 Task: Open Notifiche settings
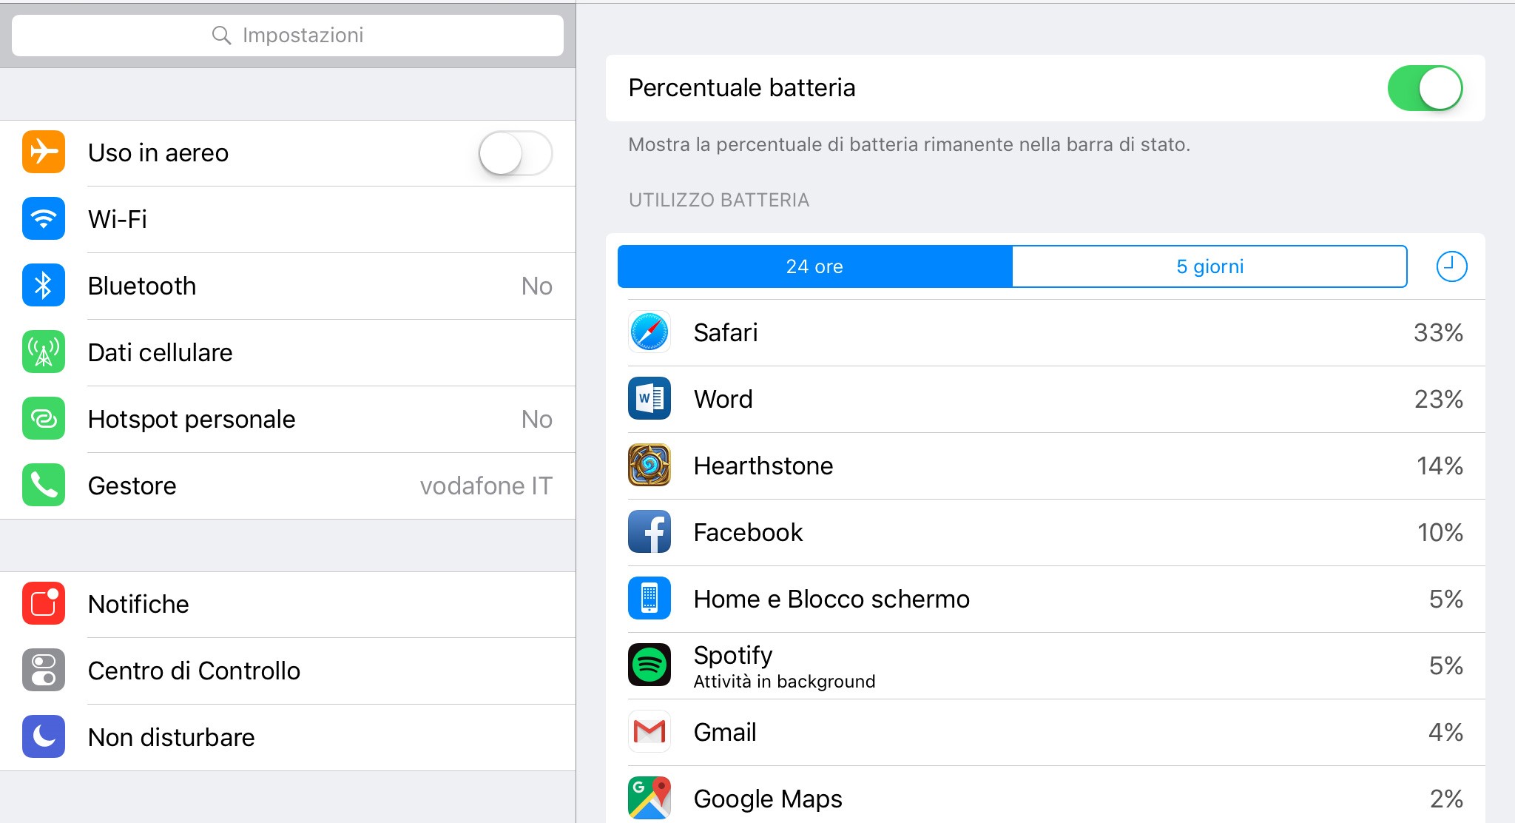[x=288, y=604]
